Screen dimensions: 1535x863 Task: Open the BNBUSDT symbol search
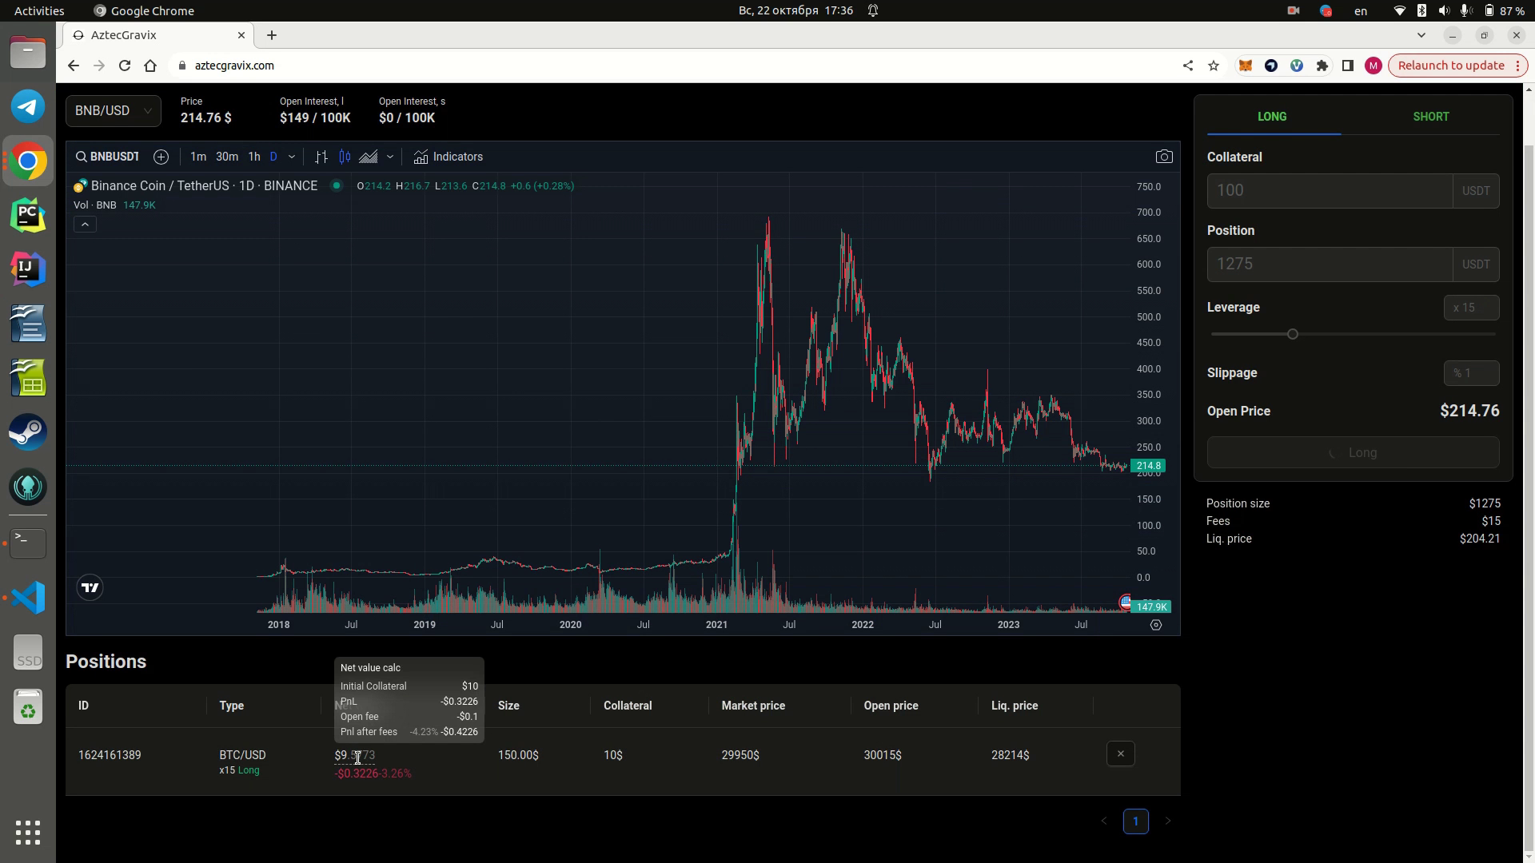(108, 157)
